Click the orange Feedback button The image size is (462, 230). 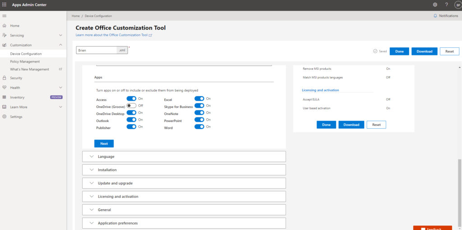432,228
